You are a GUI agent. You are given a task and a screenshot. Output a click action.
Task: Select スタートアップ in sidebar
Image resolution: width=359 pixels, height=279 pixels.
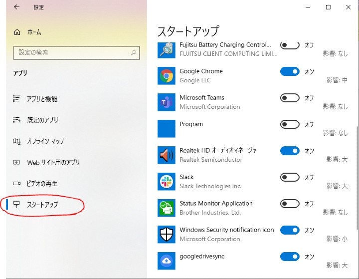pyautogui.click(x=42, y=204)
